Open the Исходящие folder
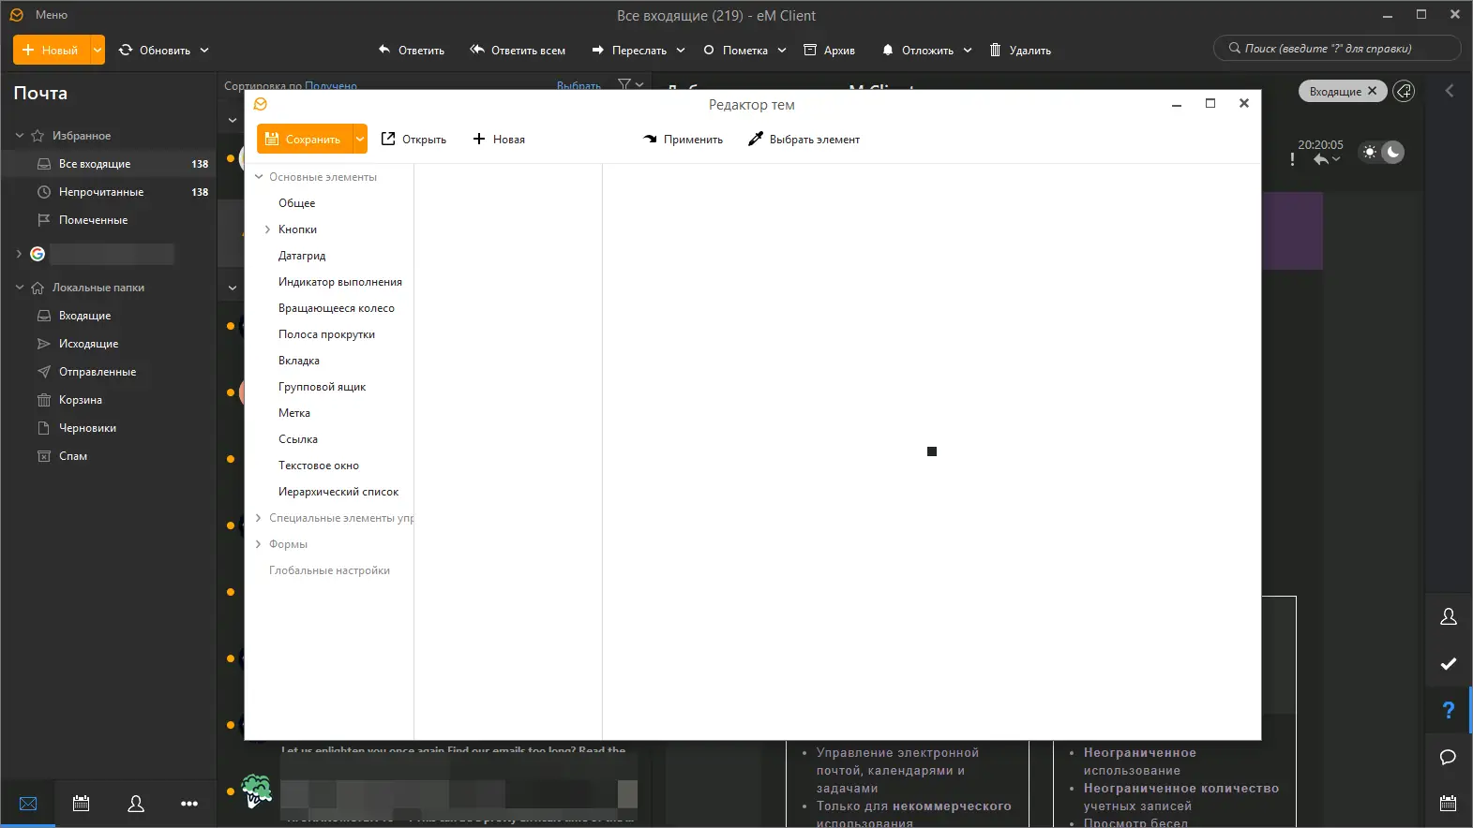Viewport: 1473px width, 828px height. pos(109,344)
